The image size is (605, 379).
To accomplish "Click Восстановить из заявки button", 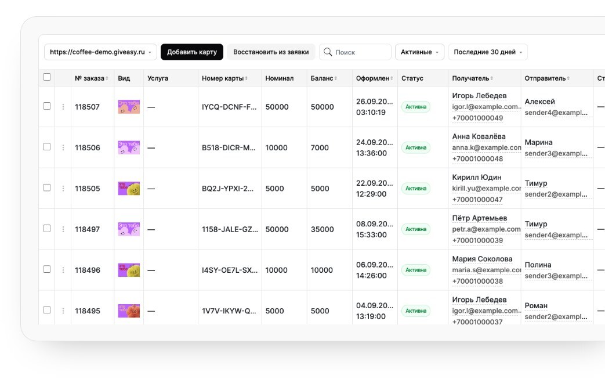I will click(271, 52).
